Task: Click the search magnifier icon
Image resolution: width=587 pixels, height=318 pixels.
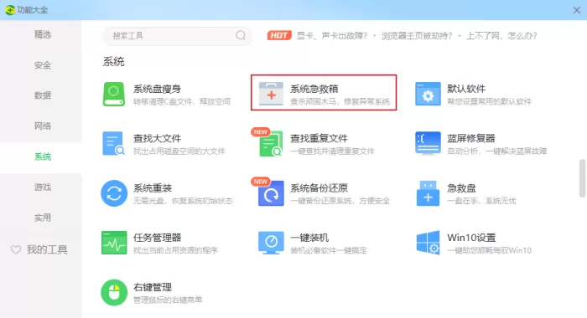Action: coord(241,35)
